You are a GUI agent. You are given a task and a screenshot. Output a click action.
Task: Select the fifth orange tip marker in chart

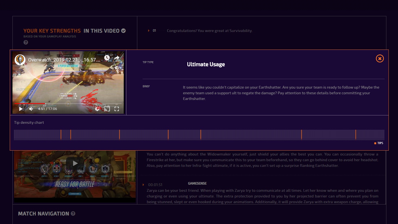coord(201,134)
